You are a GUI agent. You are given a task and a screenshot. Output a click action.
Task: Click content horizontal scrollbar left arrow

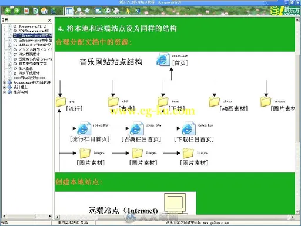pyautogui.click(x=58, y=217)
